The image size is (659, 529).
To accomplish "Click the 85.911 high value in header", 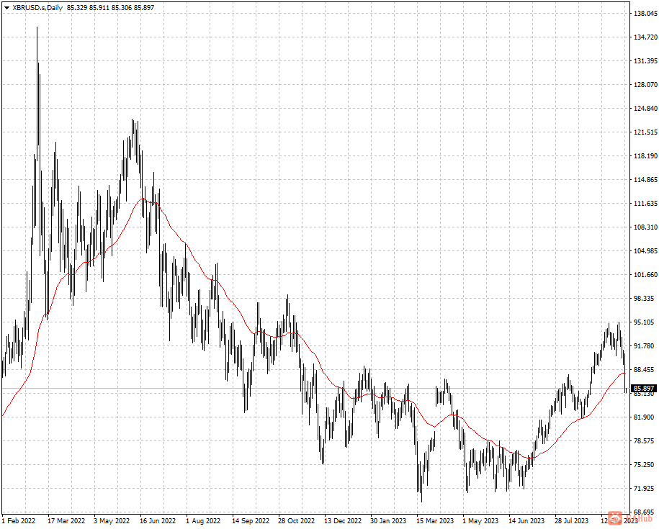I will 99,7.
